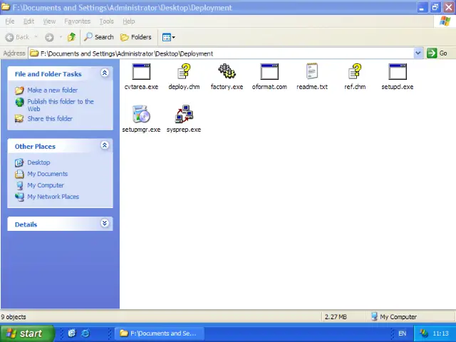Click the folder icon in Address bar

[x=34, y=53]
